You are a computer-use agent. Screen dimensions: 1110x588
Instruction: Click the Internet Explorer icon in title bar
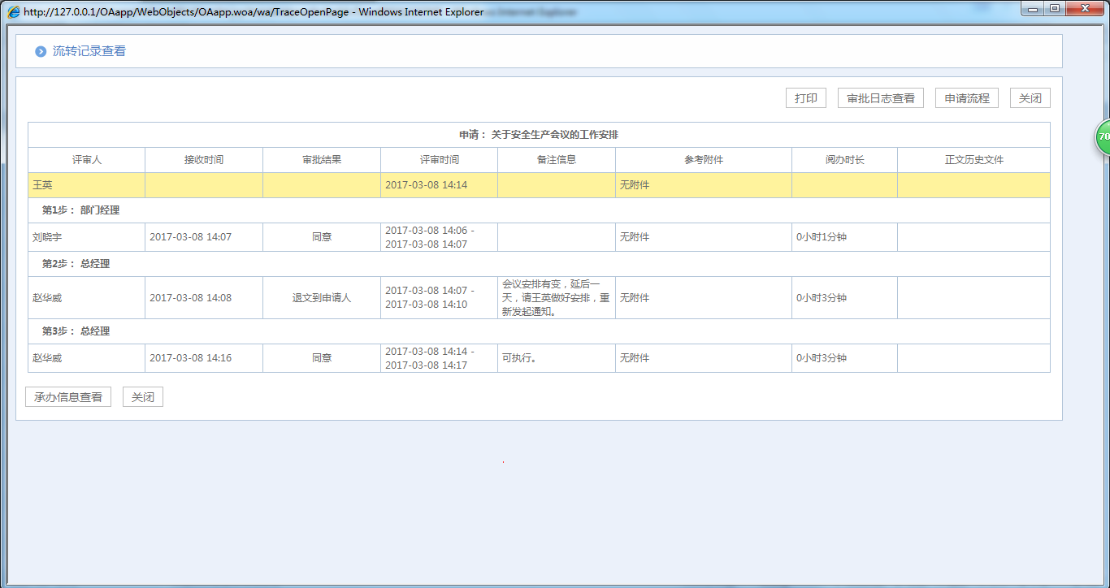[x=13, y=12]
